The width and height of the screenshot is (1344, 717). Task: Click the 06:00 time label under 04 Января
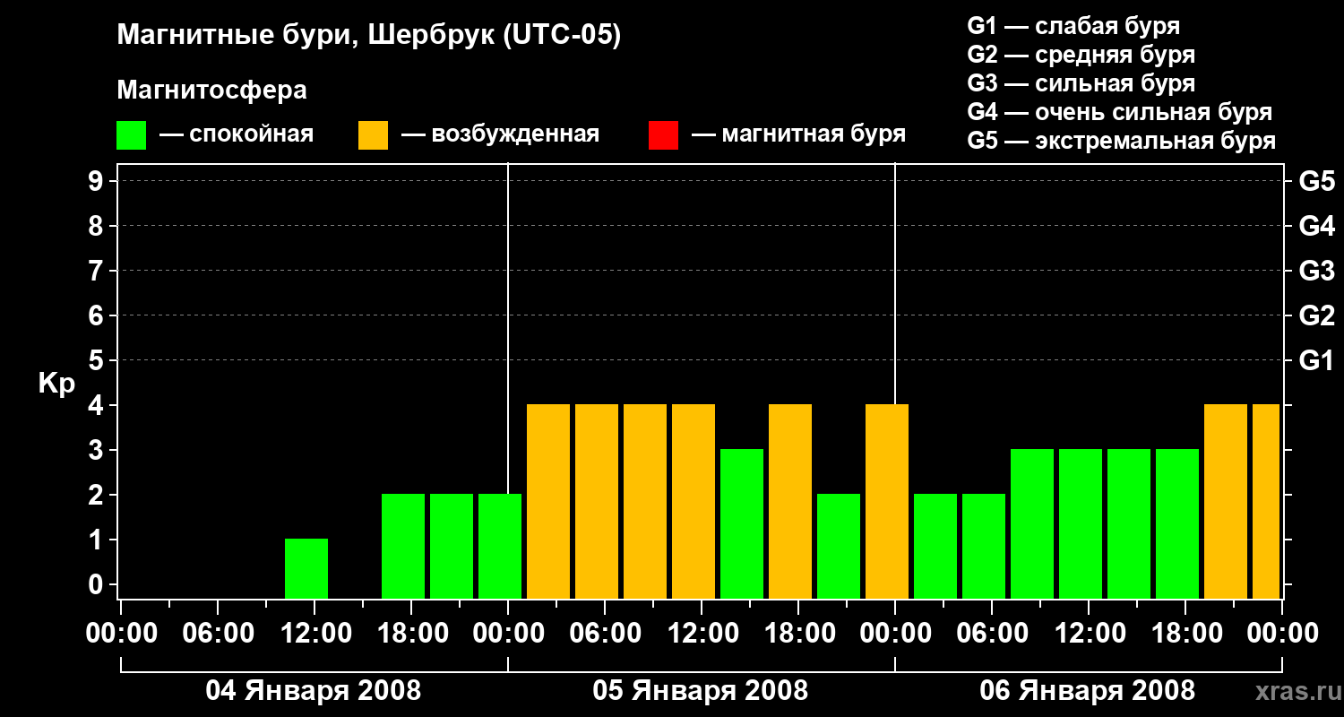pos(218,633)
